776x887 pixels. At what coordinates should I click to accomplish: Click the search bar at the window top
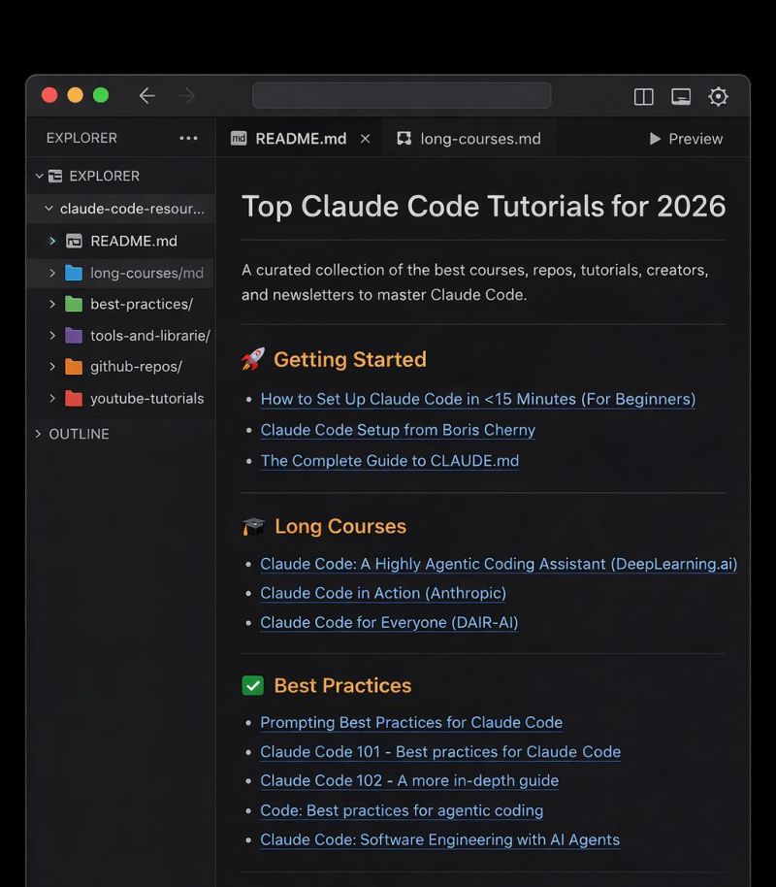(x=401, y=95)
